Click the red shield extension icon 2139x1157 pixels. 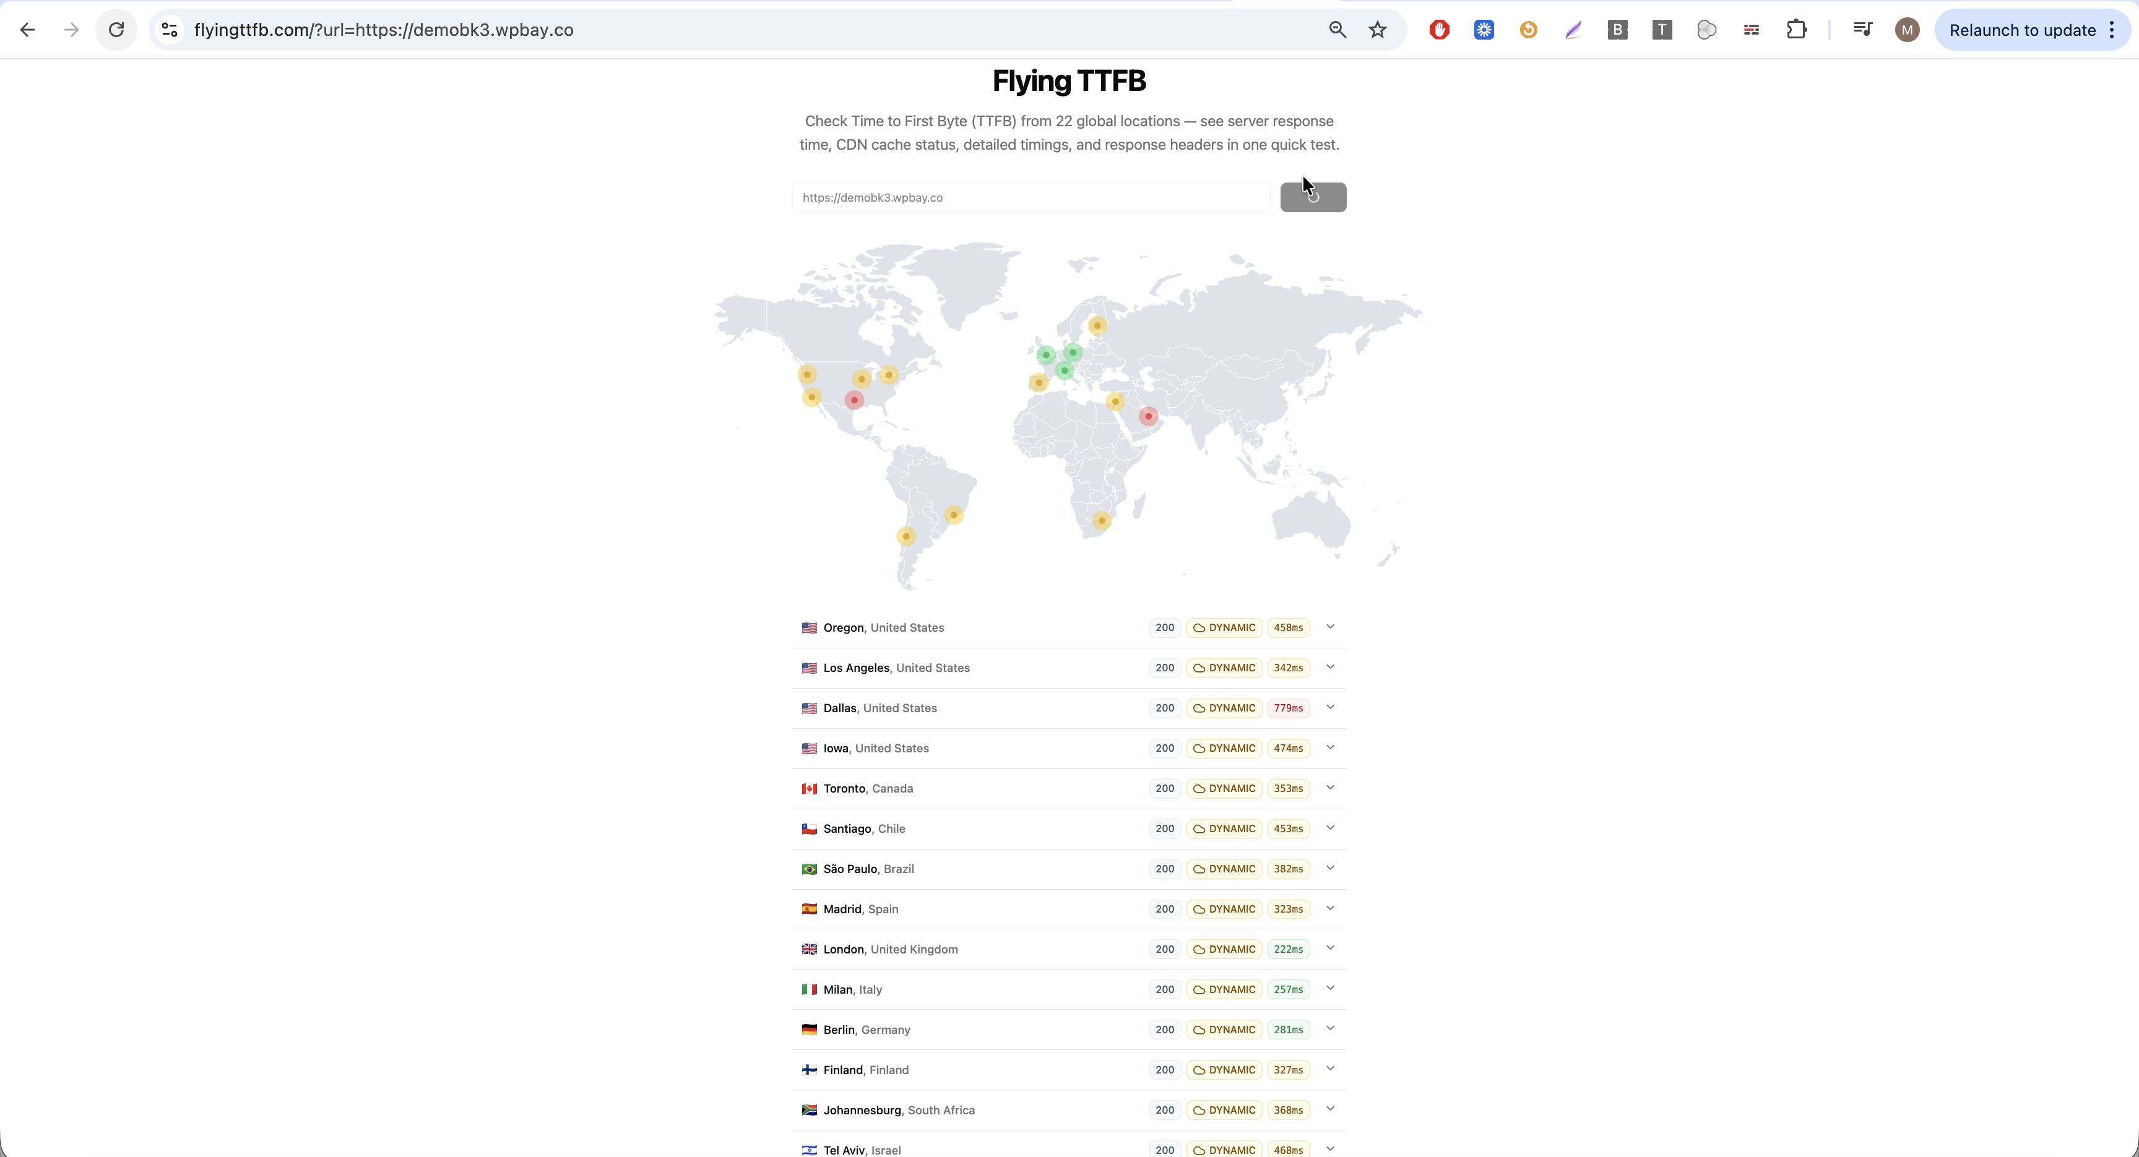pos(1439,30)
